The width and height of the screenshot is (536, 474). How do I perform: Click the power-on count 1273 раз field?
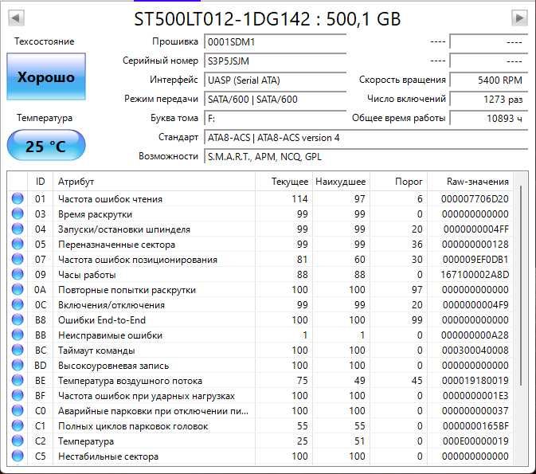click(x=489, y=100)
